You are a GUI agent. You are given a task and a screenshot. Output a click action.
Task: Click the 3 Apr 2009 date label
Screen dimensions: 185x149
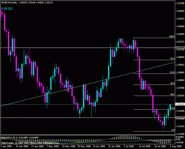coord(6,146)
